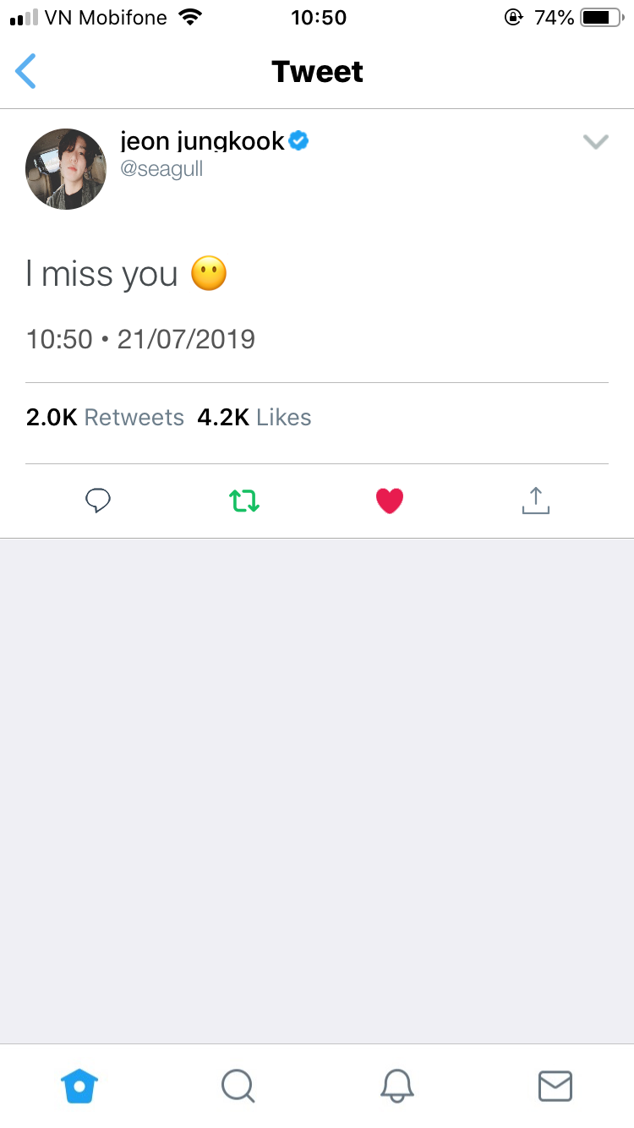Open the reply speech bubble icon
The height and width of the screenshot is (1128, 634).
pyautogui.click(x=98, y=501)
